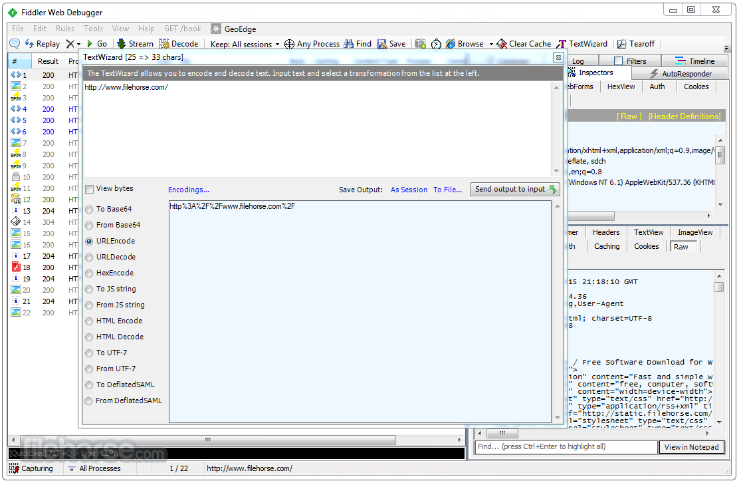Click the TextWizard input text box

point(317,129)
